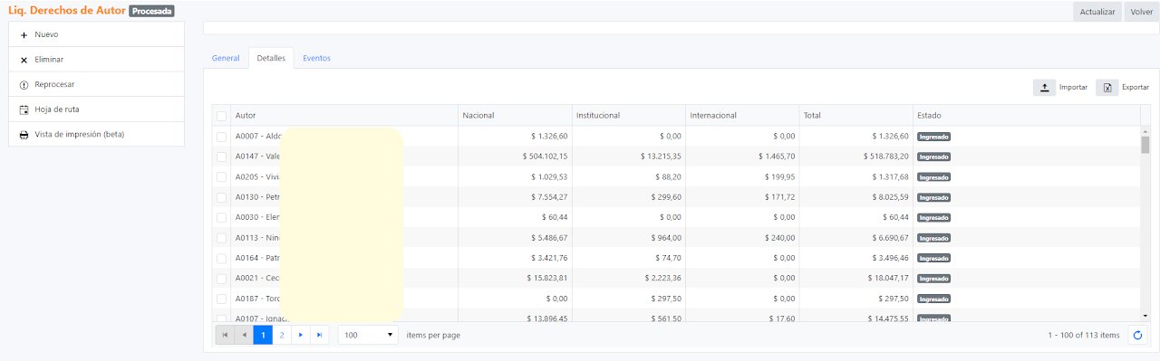Click the Hoja de ruta calendar icon
This screenshot has width=1160, height=361.
(24, 109)
